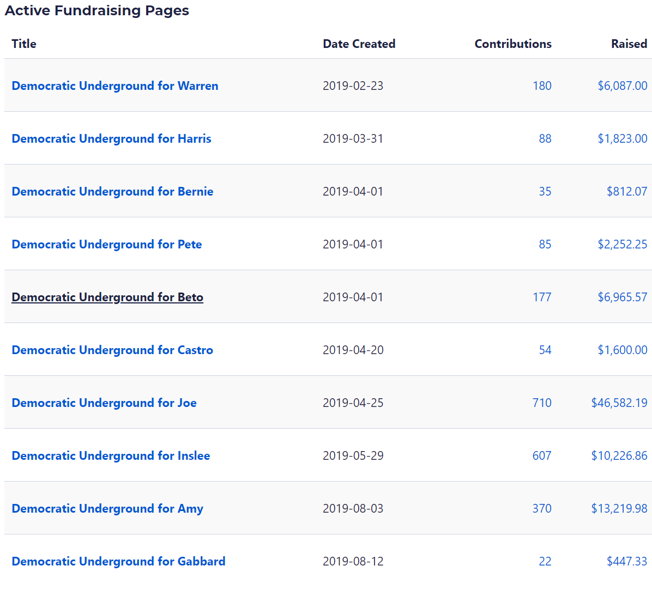This screenshot has width=652, height=590.
Task: Click Warren's 180 contributions count
Action: coord(542,86)
